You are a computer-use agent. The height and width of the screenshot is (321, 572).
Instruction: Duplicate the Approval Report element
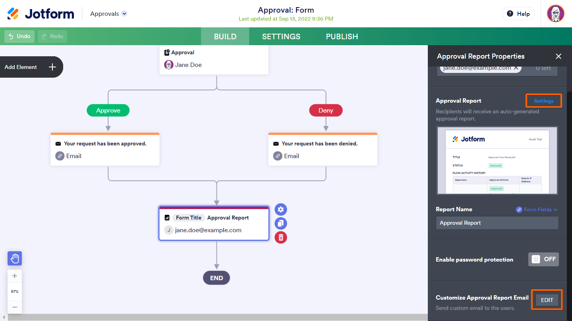click(x=281, y=224)
